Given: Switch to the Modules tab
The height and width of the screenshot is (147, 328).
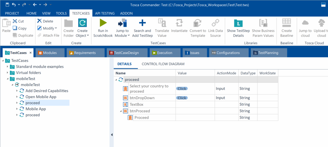Looking at the screenshot, I should pyautogui.click(x=50, y=53).
